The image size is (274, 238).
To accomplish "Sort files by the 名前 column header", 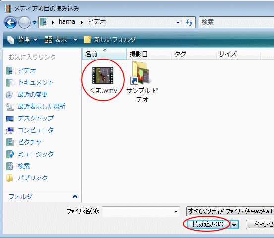I will pos(105,54).
